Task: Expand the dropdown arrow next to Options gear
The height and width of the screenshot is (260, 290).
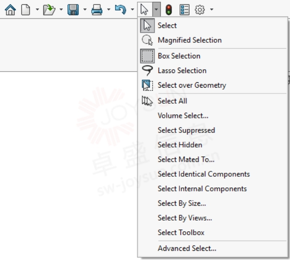Action: click(212, 9)
